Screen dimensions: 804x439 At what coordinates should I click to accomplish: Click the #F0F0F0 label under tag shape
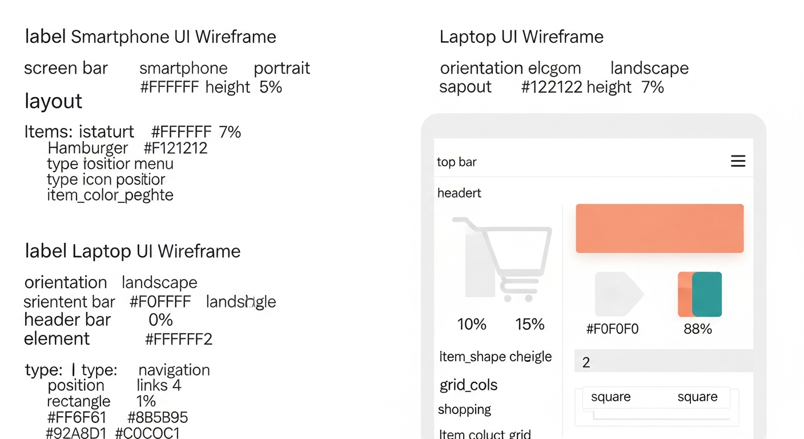pyautogui.click(x=612, y=329)
